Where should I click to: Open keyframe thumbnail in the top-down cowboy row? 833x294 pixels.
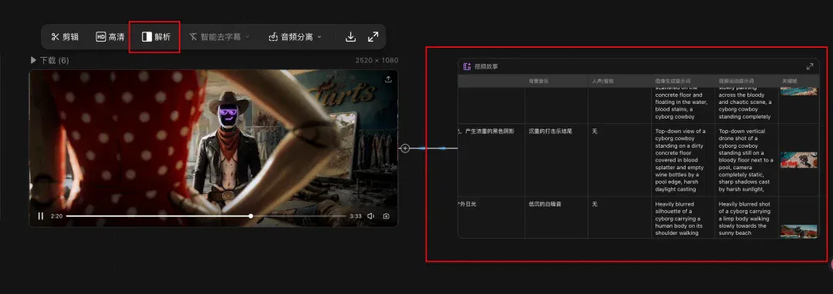[x=798, y=160]
